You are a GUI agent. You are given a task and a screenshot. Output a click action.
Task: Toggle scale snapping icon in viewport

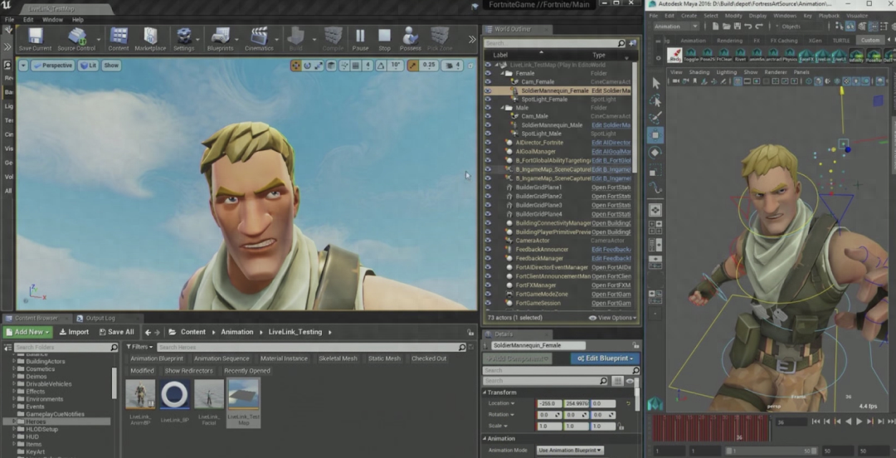(x=412, y=66)
